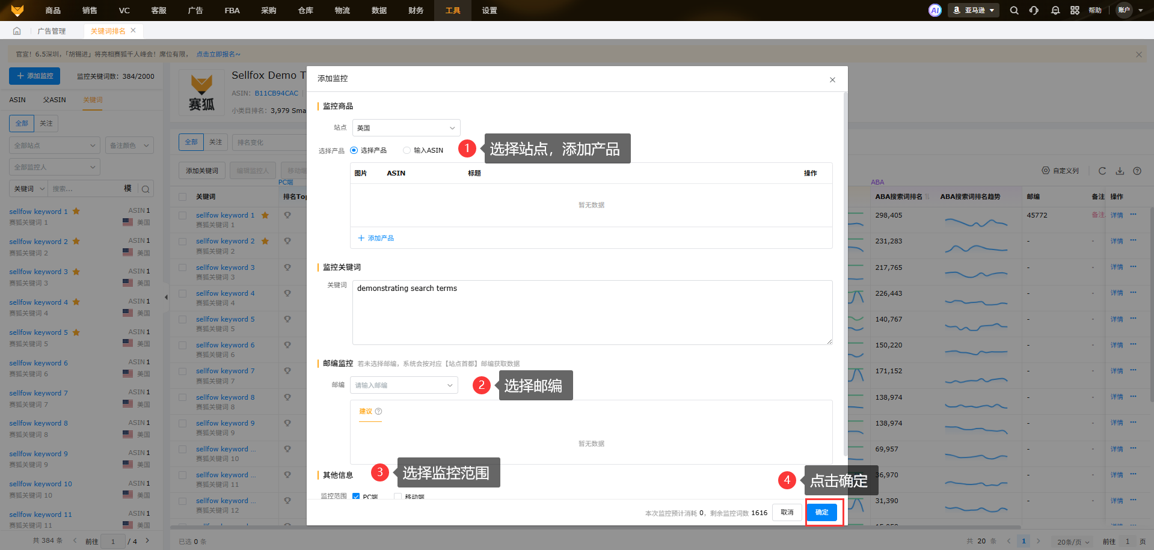
Task: Click the refresh icon above the ranking table
Action: coord(1102,171)
